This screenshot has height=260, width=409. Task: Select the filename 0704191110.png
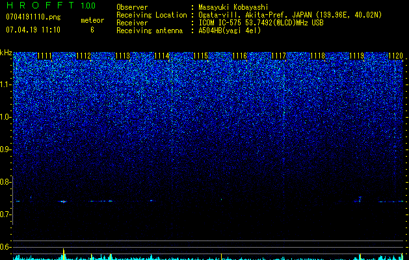click(33, 17)
